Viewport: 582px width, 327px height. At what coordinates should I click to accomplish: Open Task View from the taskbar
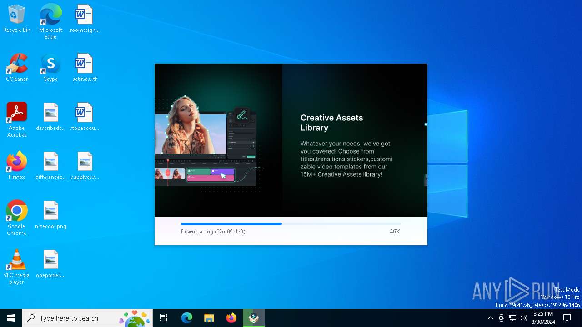coord(164,318)
